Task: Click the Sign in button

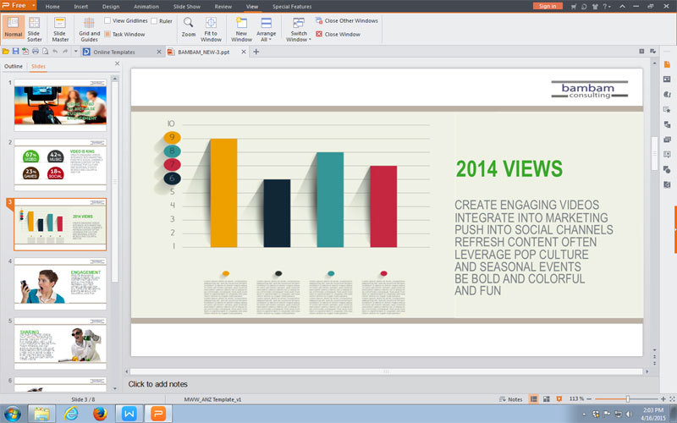Action: tap(547, 6)
